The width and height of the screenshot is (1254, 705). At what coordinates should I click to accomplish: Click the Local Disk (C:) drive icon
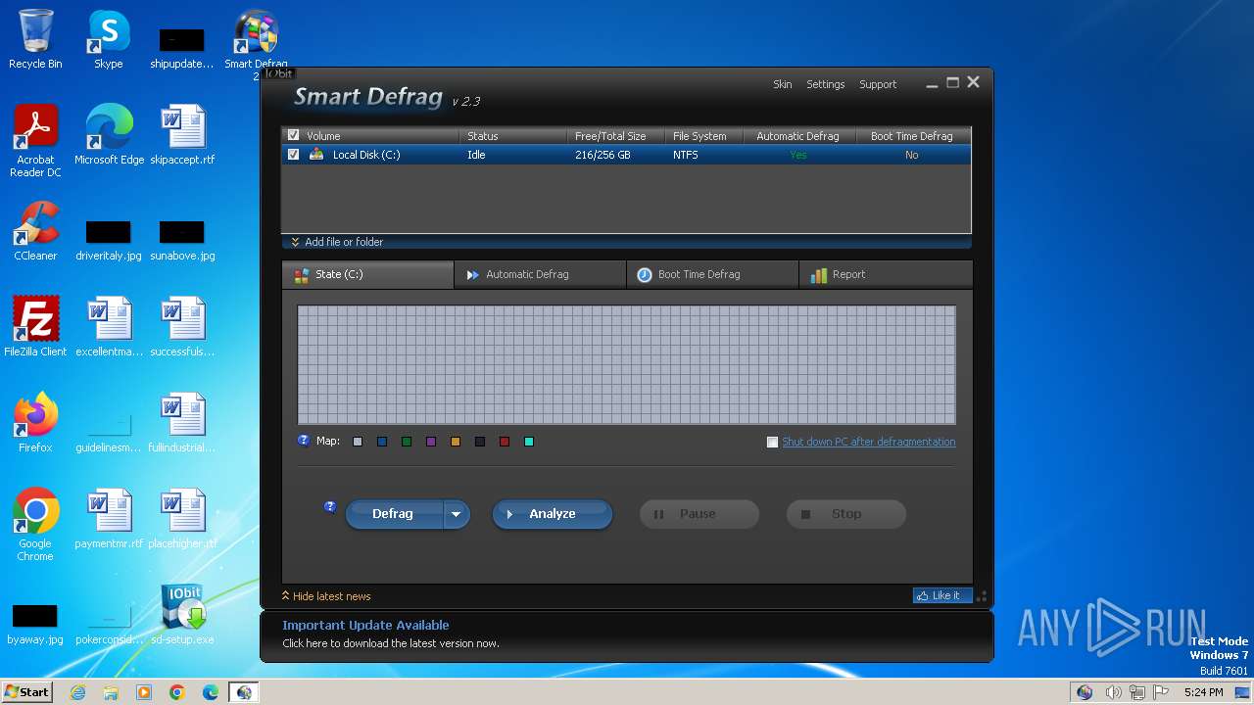coord(316,154)
